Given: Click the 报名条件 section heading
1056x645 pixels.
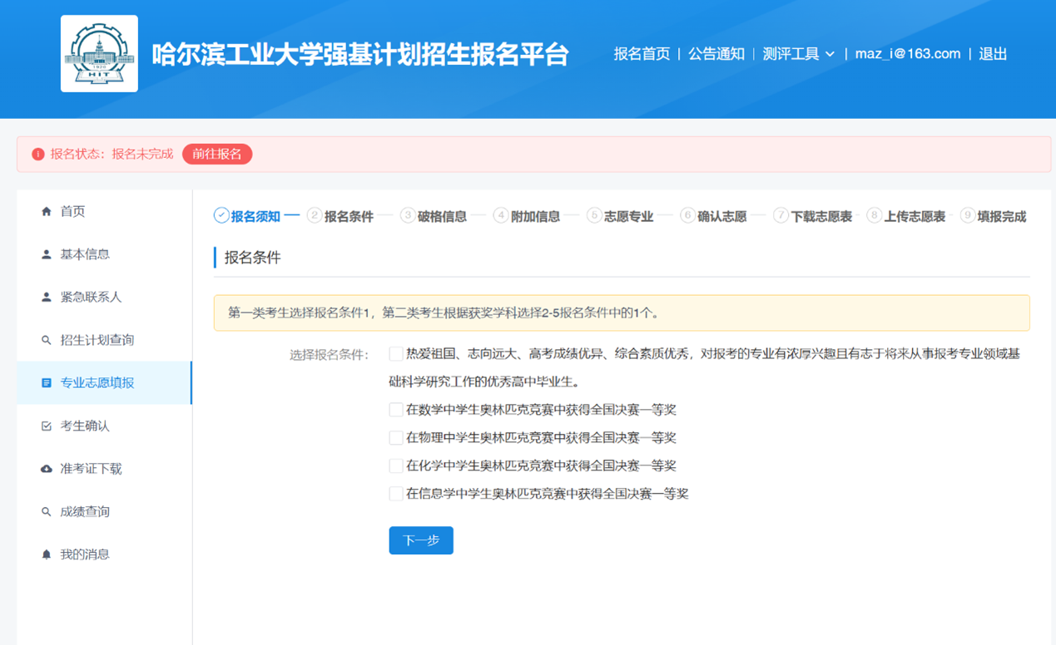Looking at the screenshot, I should 253,258.
